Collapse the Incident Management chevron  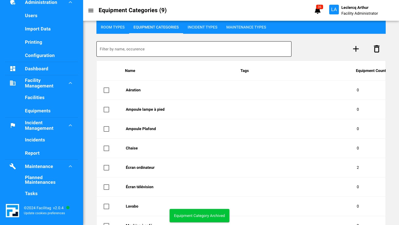point(70,125)
